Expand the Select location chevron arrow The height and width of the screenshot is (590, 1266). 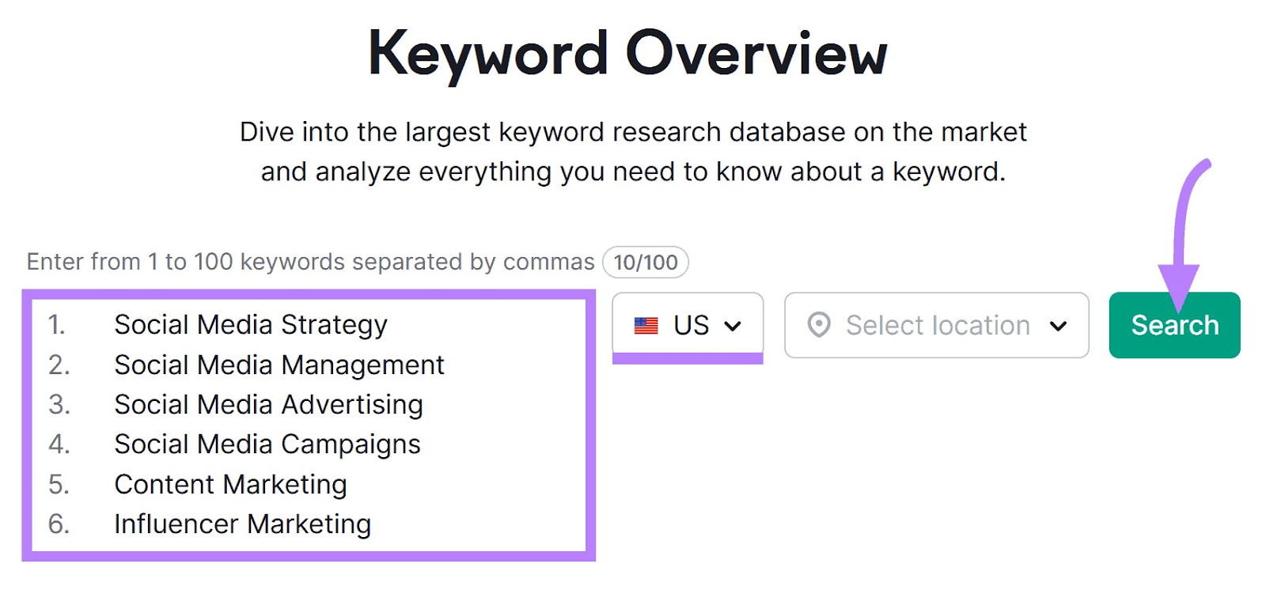click(1059, 326)
